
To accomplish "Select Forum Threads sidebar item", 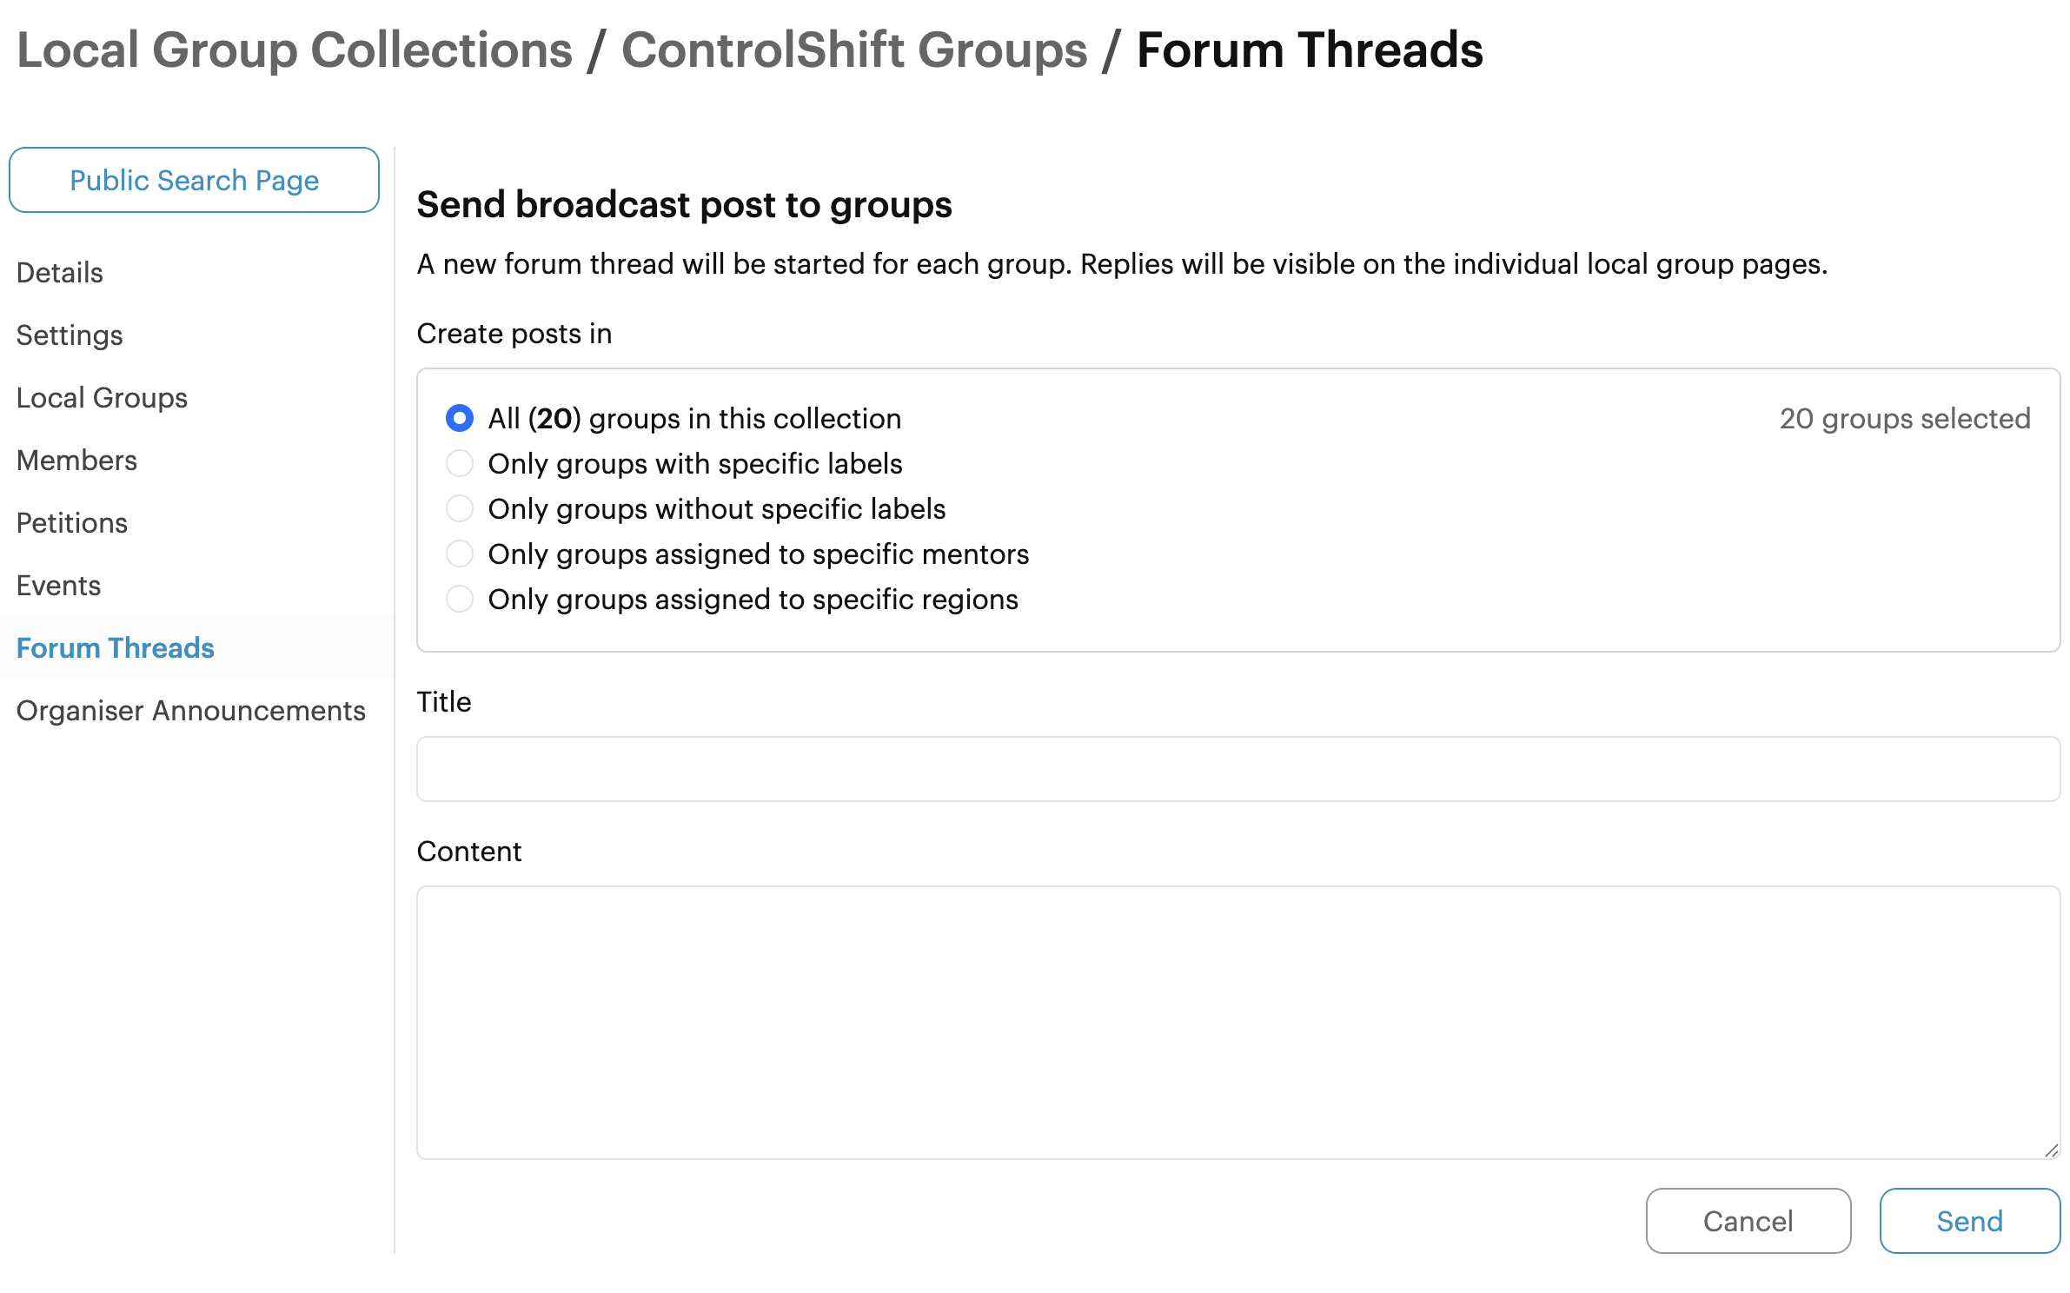I will [x=115, y=647].
